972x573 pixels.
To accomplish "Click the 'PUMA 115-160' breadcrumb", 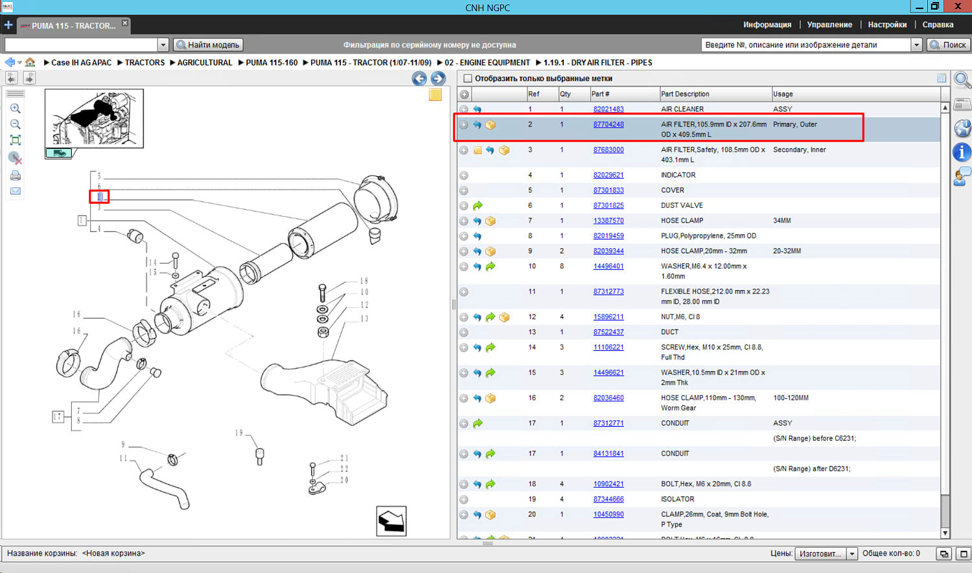I will (x=272, y=63).
